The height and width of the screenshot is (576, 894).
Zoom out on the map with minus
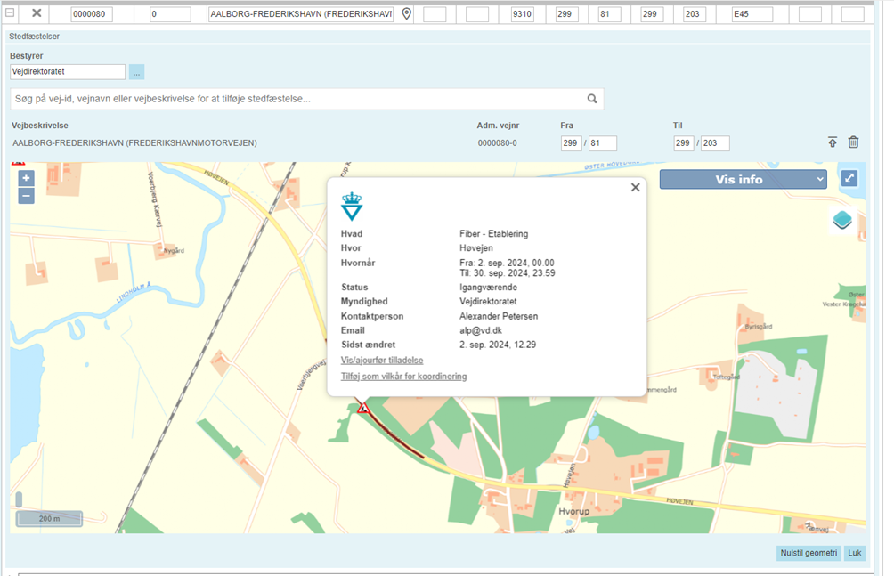coord(26,195)
